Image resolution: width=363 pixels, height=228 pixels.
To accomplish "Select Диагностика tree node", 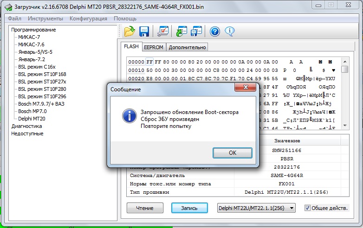I will tap(26, 126).
